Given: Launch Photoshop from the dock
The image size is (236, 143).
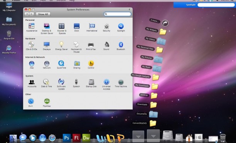Looking at the screenshot, I should tap(67, 138).
